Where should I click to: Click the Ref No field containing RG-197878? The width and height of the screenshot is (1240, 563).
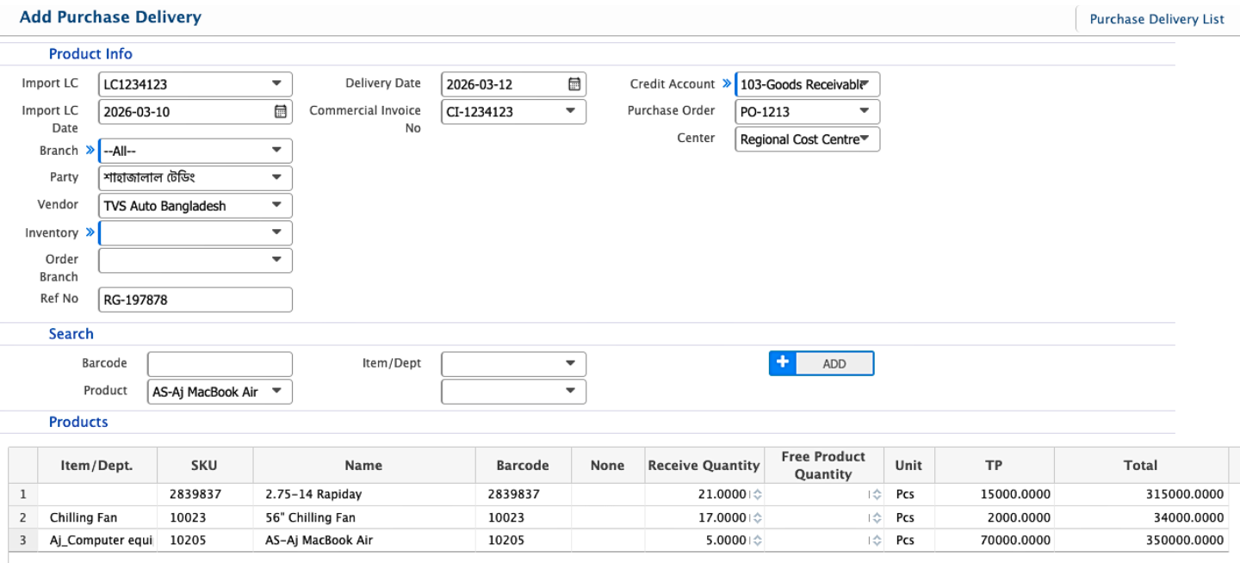click(195, 300)
